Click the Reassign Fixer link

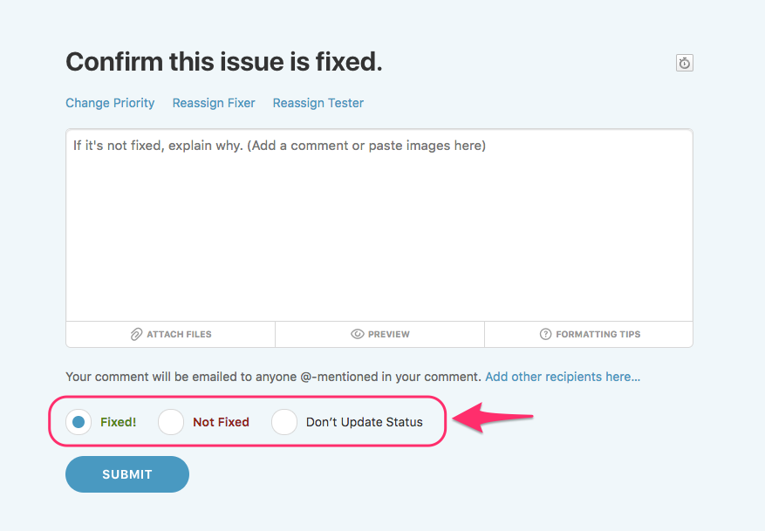pos(214,103)
